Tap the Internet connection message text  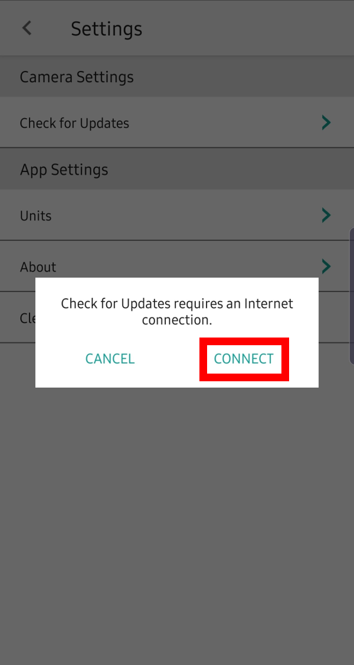coord(177,312)
